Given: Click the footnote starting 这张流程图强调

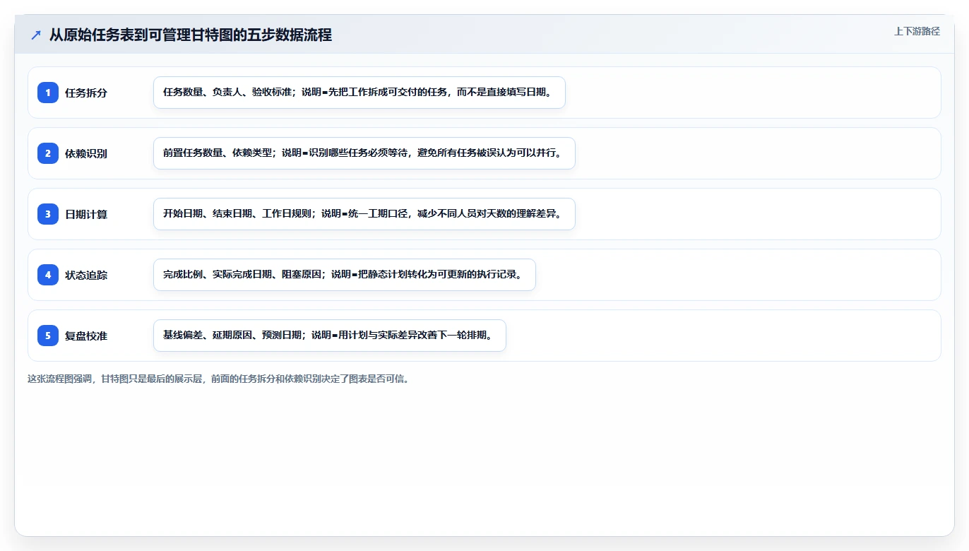Looking at the screenshot, I should tap(218, 379).
